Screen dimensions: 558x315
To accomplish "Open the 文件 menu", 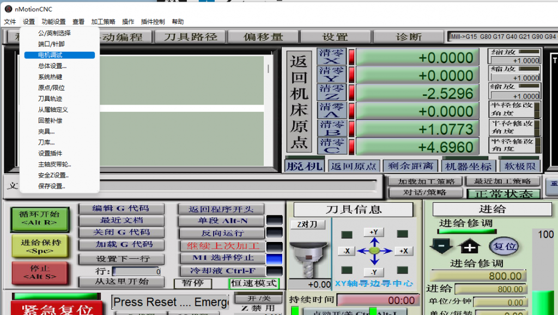I will [10, 22].
